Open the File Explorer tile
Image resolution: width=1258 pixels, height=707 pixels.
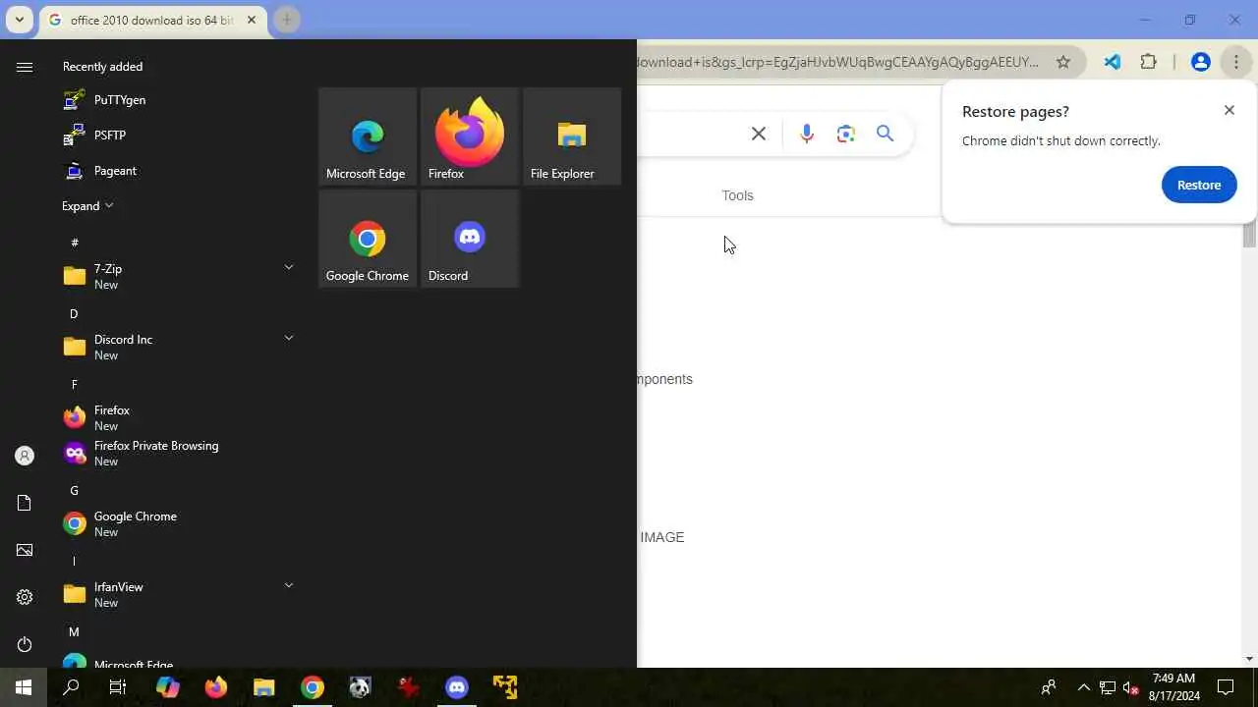[x=572, y=136]
